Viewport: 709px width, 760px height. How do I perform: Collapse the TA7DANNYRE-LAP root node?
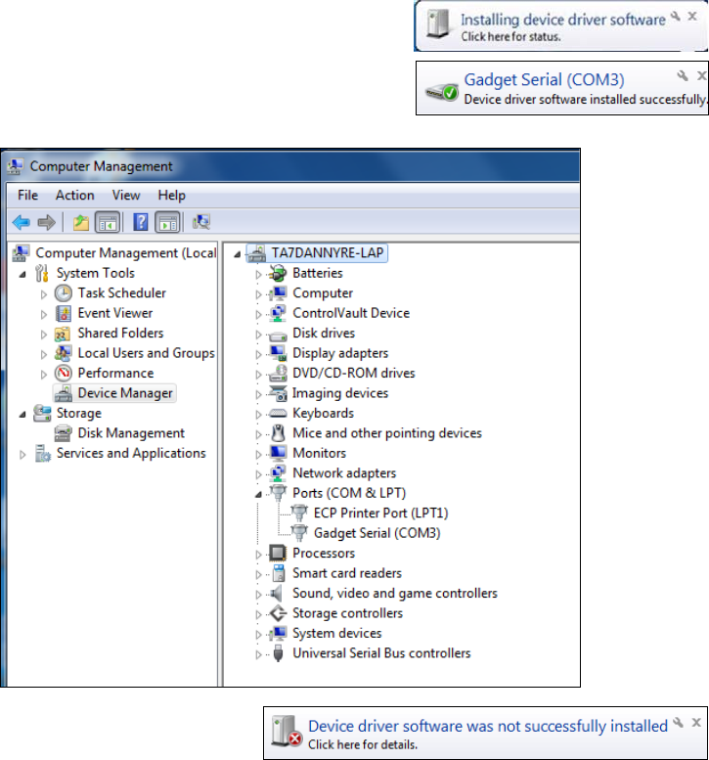pos(237,254)
